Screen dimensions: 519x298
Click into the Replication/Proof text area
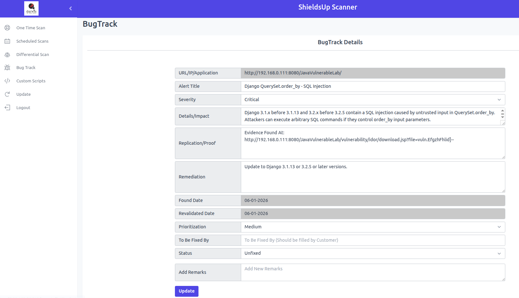point(373,143)
